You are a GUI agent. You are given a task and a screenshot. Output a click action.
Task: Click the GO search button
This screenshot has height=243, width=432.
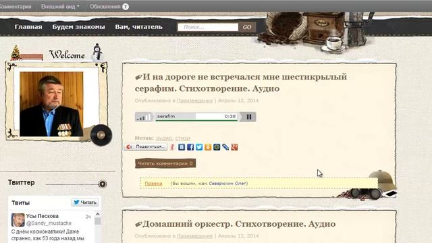[247, 27]
